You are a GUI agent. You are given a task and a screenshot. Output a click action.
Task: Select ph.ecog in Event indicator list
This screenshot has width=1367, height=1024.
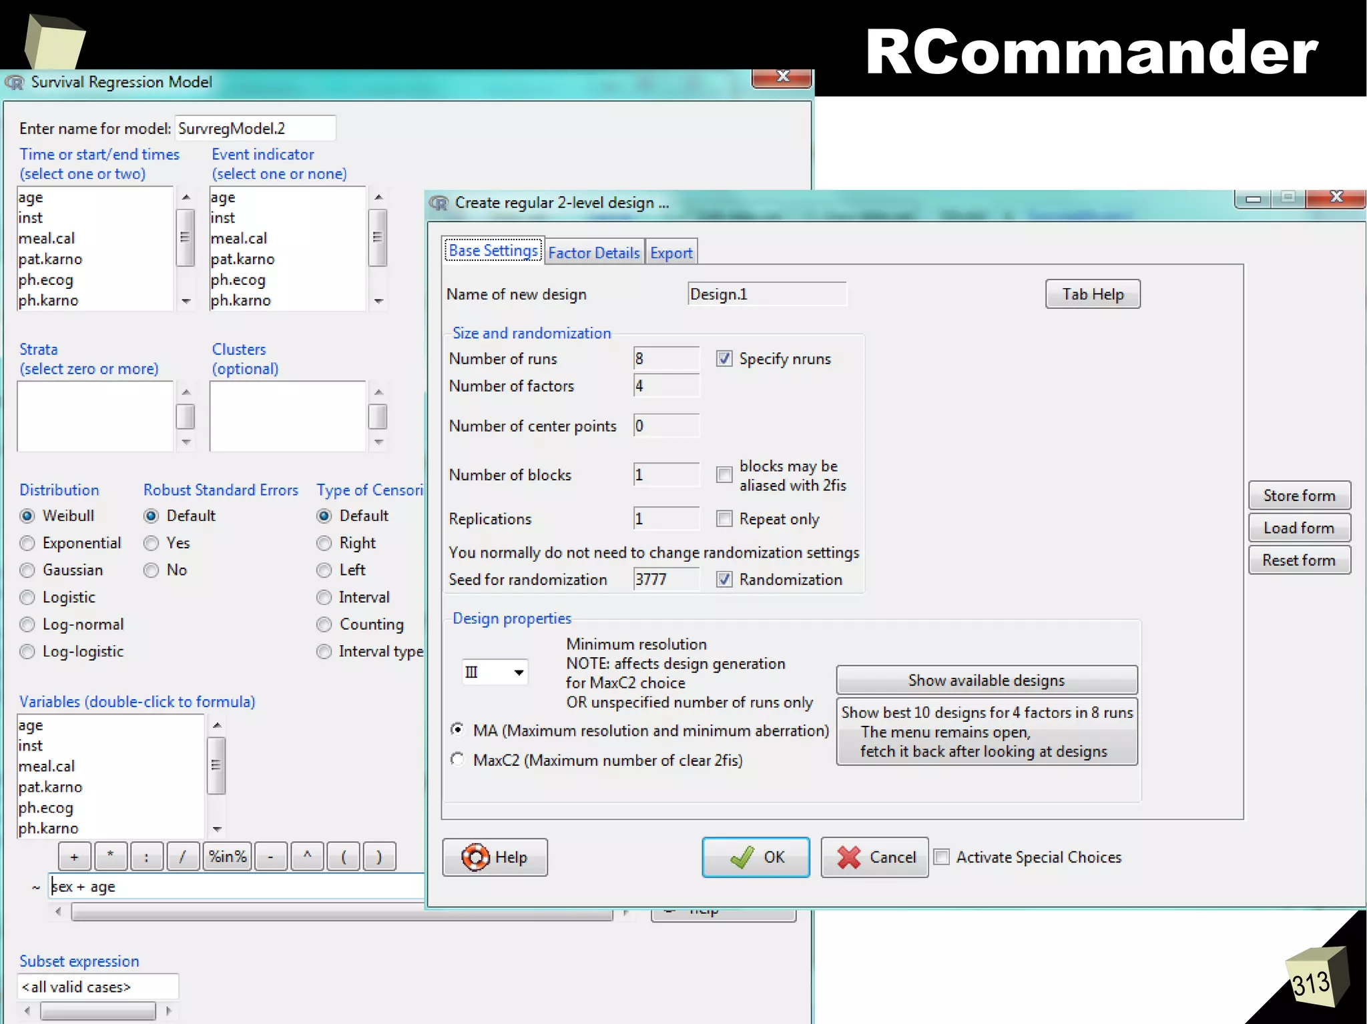pyautogui.click(x=287, y=280)
